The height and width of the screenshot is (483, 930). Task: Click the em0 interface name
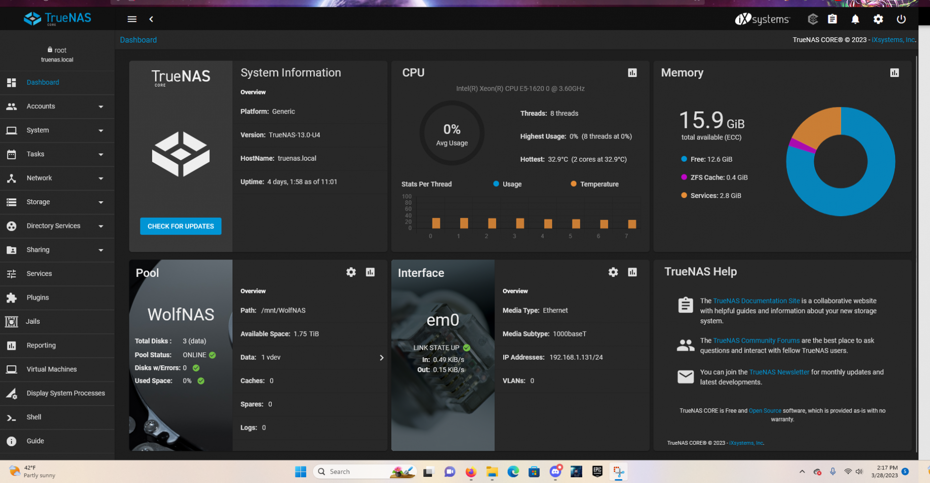tap(443, 320)
